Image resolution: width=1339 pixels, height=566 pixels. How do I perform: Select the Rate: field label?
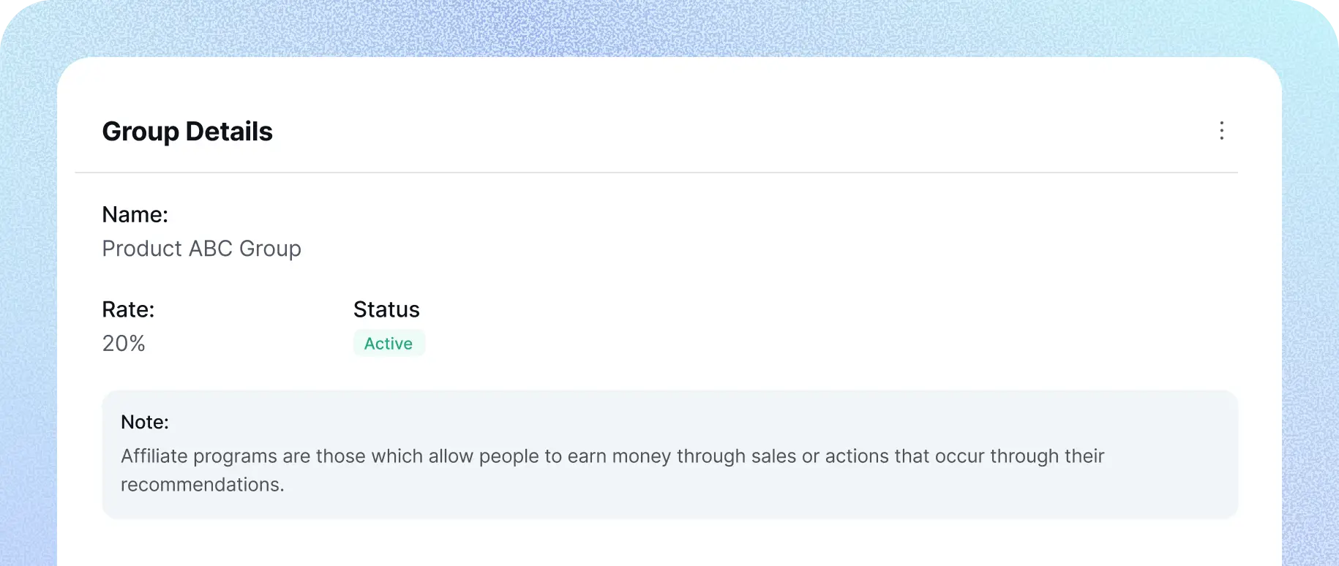coord(128,309)
